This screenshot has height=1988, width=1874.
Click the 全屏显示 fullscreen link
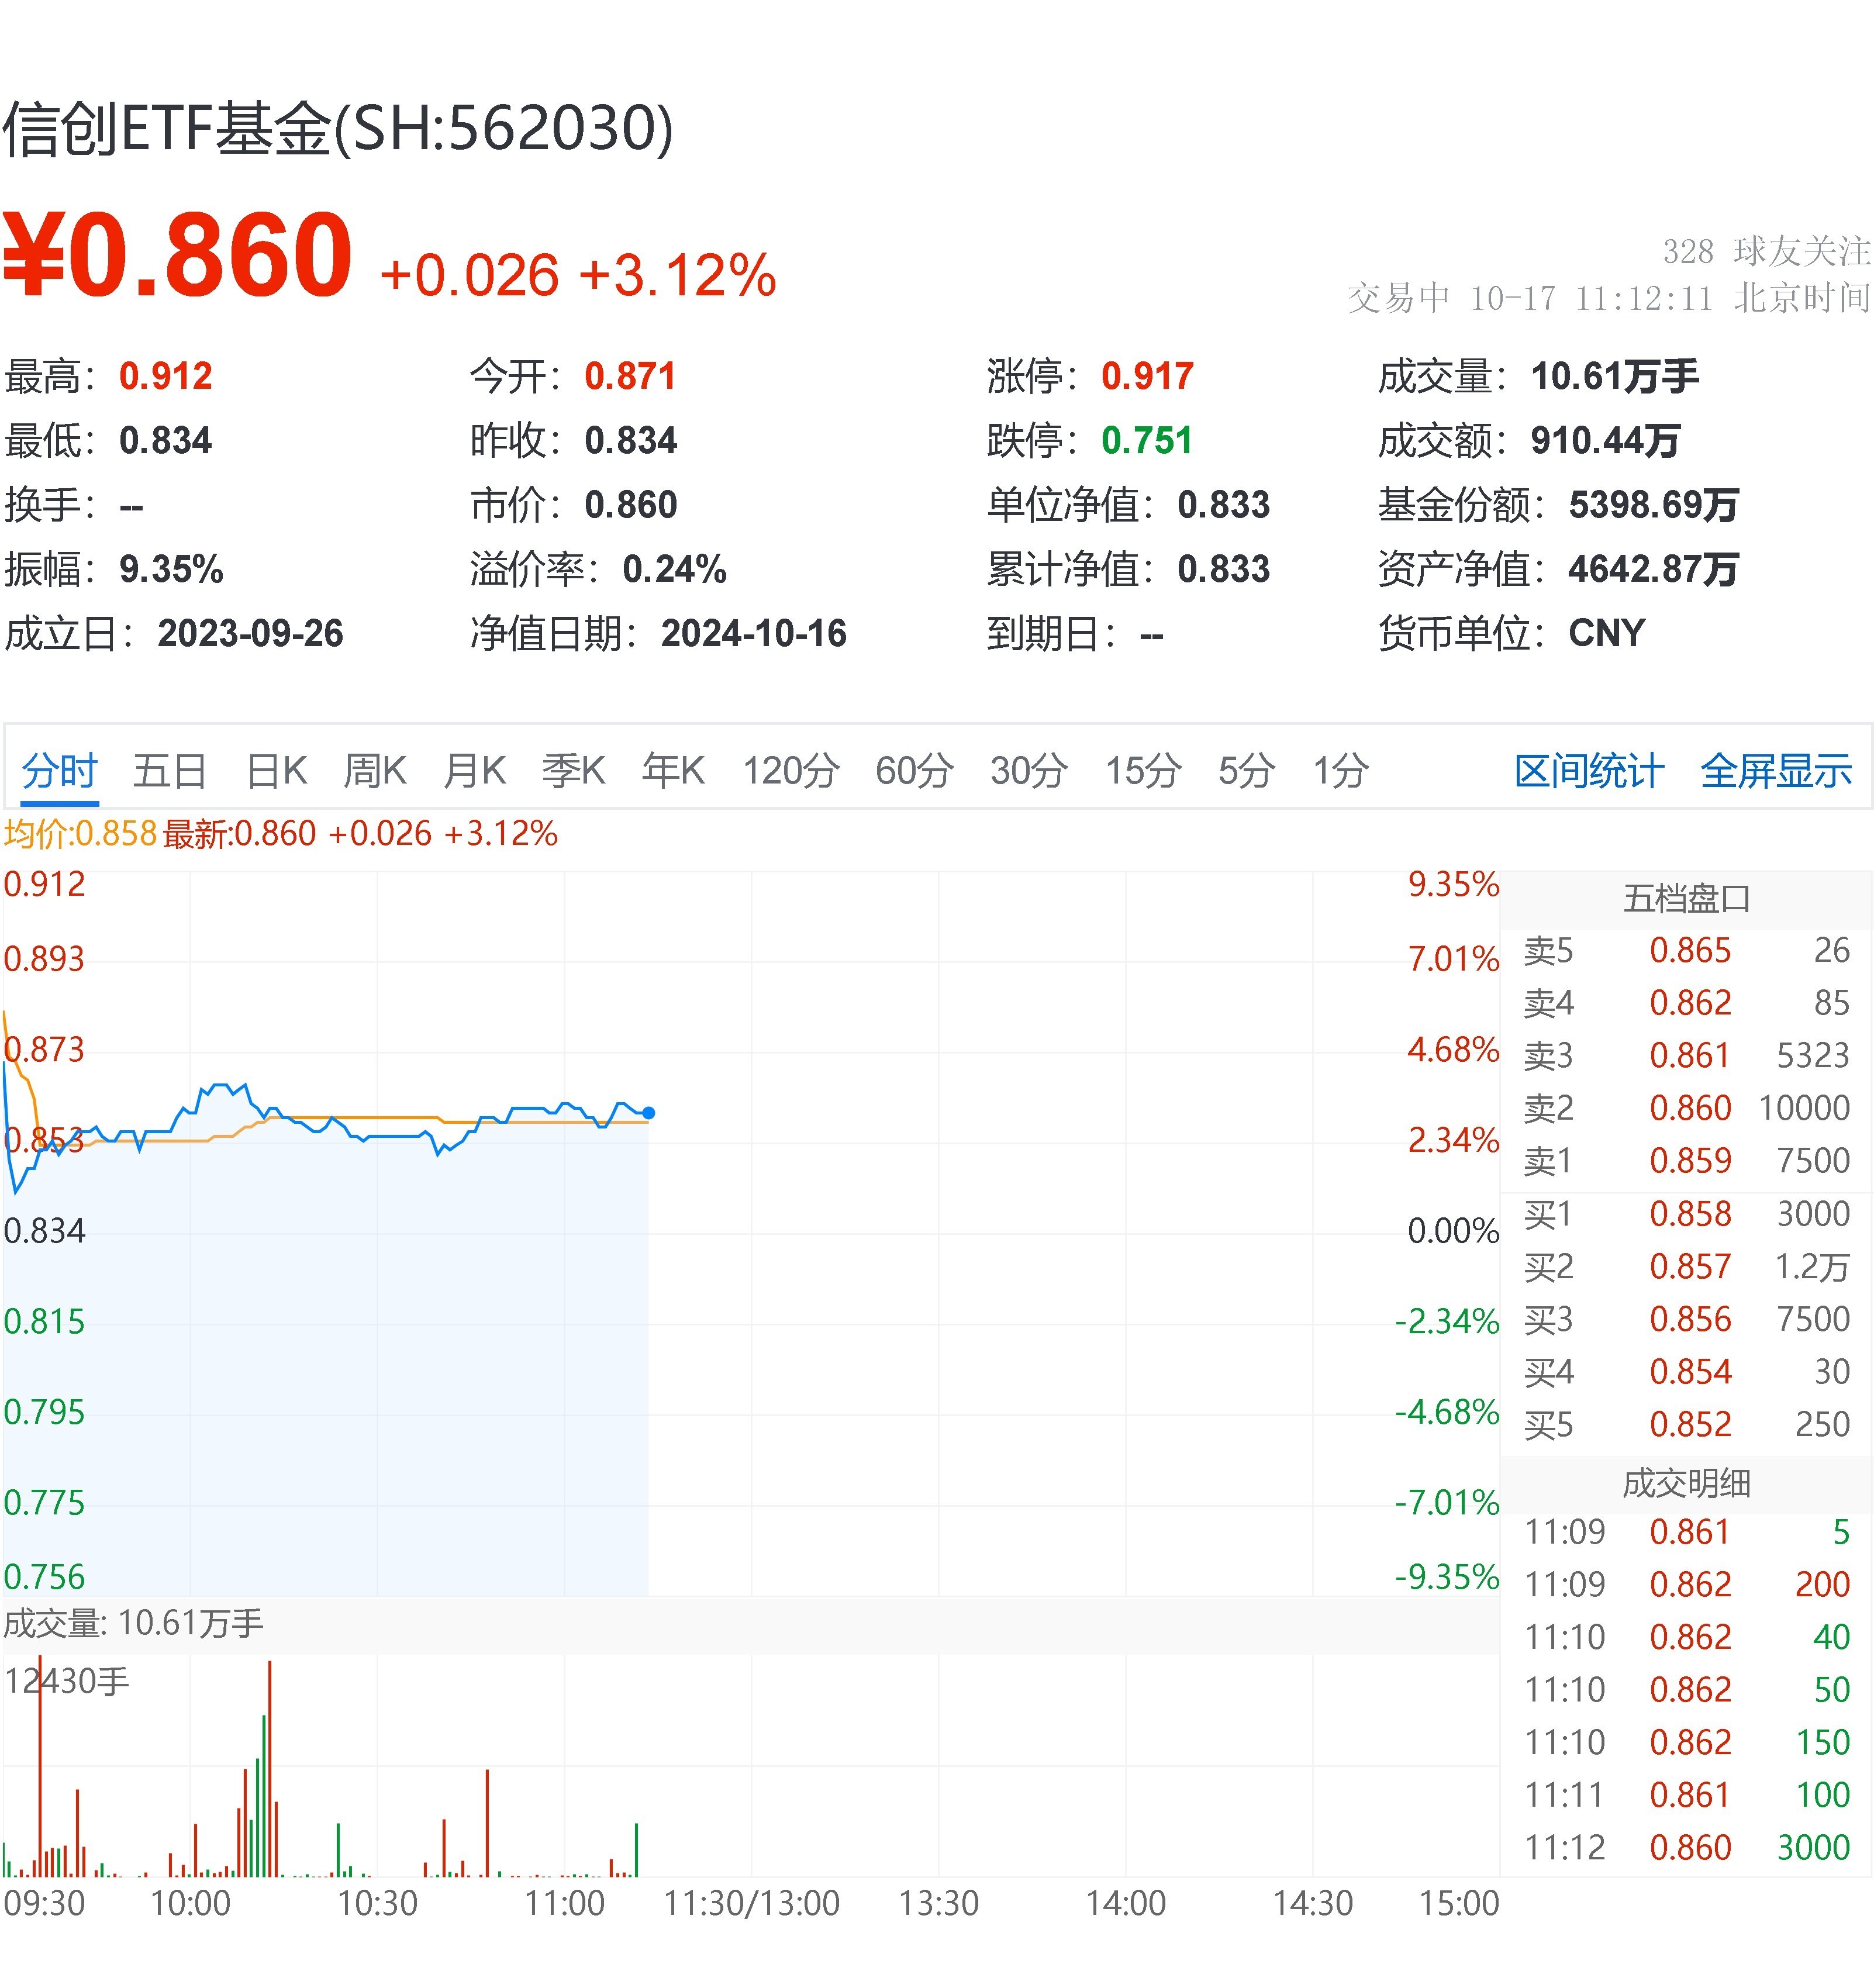[1776, 771]
